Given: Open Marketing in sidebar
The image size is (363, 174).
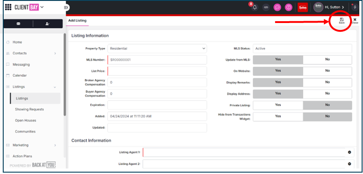Looking at the screenshot, I should pos(21,145).
